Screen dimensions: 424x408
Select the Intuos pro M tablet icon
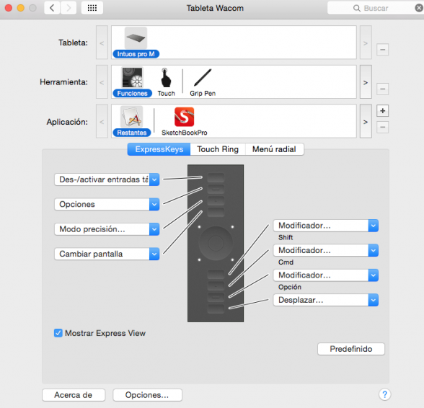pyautogui.click(x=136, y=38)
